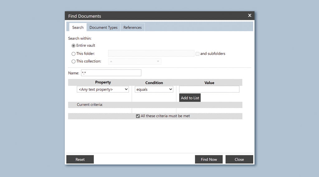Switch to the Search tab
The image size is (319, 177).
[78, 27]
